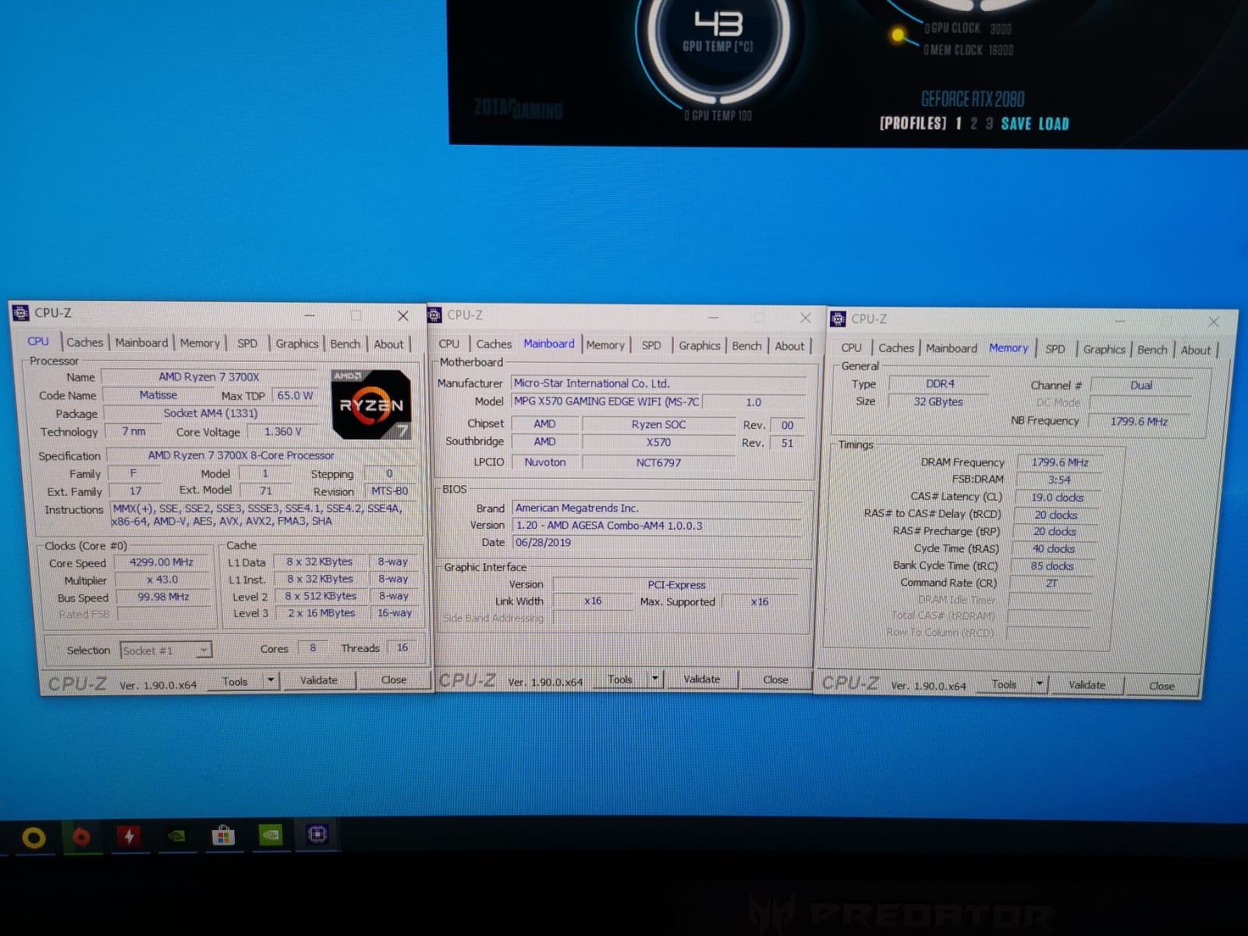
Task: Click the CPU-Z chip icon on the taskbar
Action: 317,834
